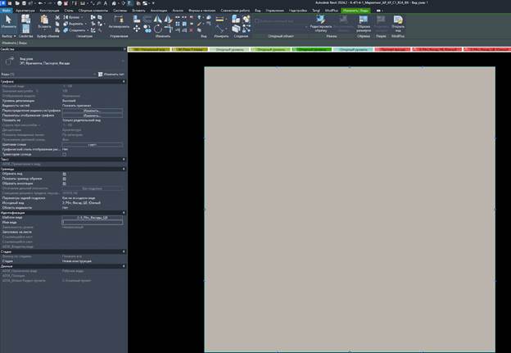Collapse the Стадии properties section
The width and height of the screenshot is (511, 353).
click(124, 251)
